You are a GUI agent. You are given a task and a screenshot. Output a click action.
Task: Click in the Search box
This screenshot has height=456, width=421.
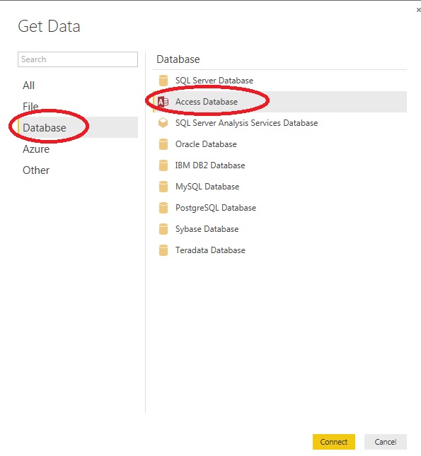coord(78,59)
